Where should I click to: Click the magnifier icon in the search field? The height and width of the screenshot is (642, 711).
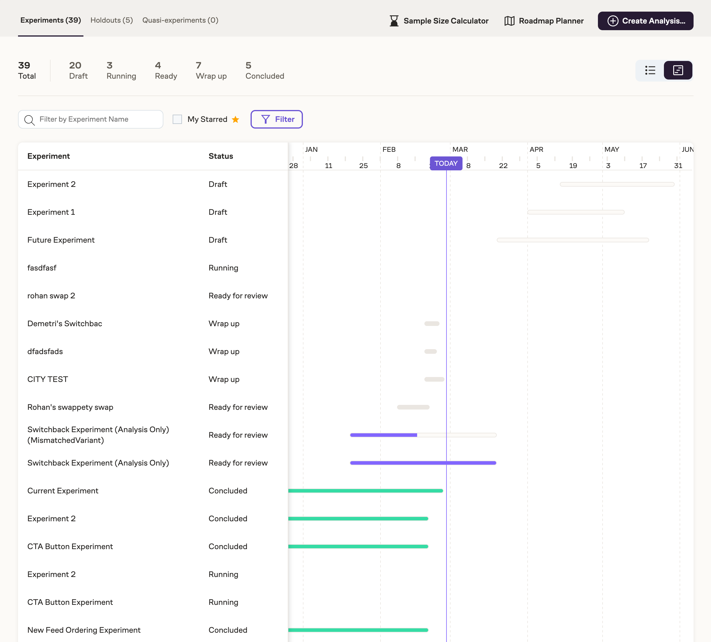[x=30, y=120]
